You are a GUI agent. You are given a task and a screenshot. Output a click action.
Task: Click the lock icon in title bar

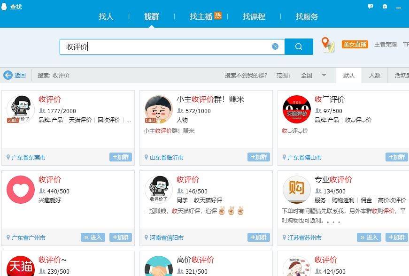(x=385, y=7)
